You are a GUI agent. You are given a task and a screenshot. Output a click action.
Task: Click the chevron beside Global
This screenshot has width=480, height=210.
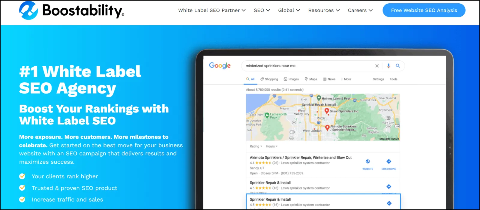(298, 10)
